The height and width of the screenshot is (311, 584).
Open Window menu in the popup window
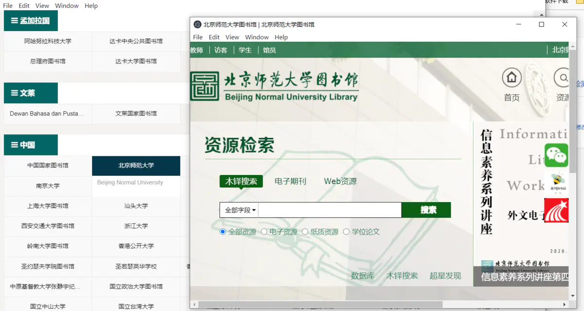click(x=257, y=37)
